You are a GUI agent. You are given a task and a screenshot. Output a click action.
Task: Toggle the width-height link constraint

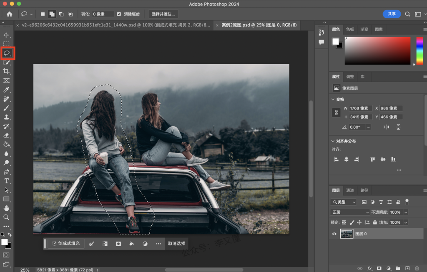click(x=337, y=112)
